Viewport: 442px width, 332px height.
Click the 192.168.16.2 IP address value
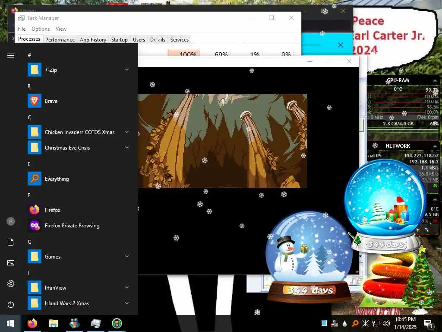pyautogui.click(x=424, y=162)
